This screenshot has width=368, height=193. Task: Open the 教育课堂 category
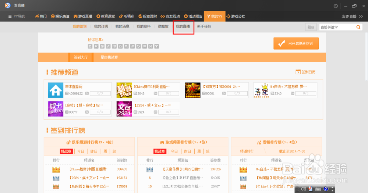click(106, 17)
